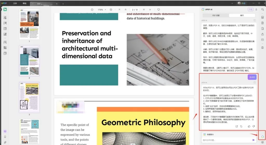
Task: Open the Share file icon in right sidebar
Action: click(262, 34)
